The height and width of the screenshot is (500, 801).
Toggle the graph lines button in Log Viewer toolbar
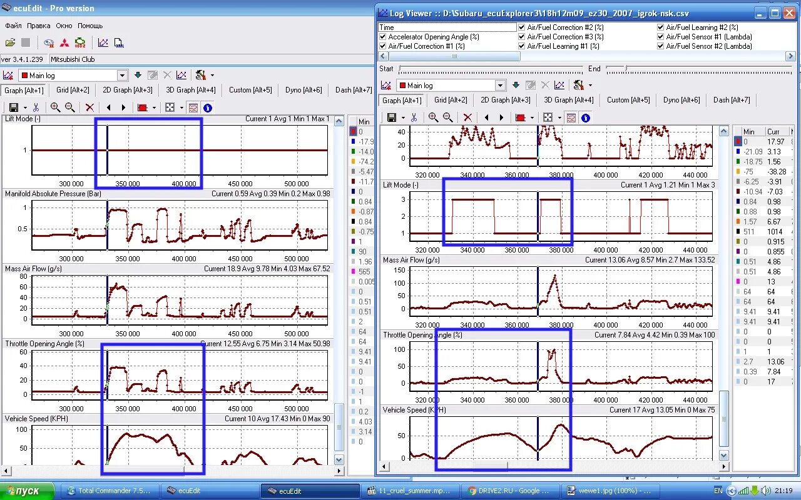pyautogui.click(x=571, y=117)
